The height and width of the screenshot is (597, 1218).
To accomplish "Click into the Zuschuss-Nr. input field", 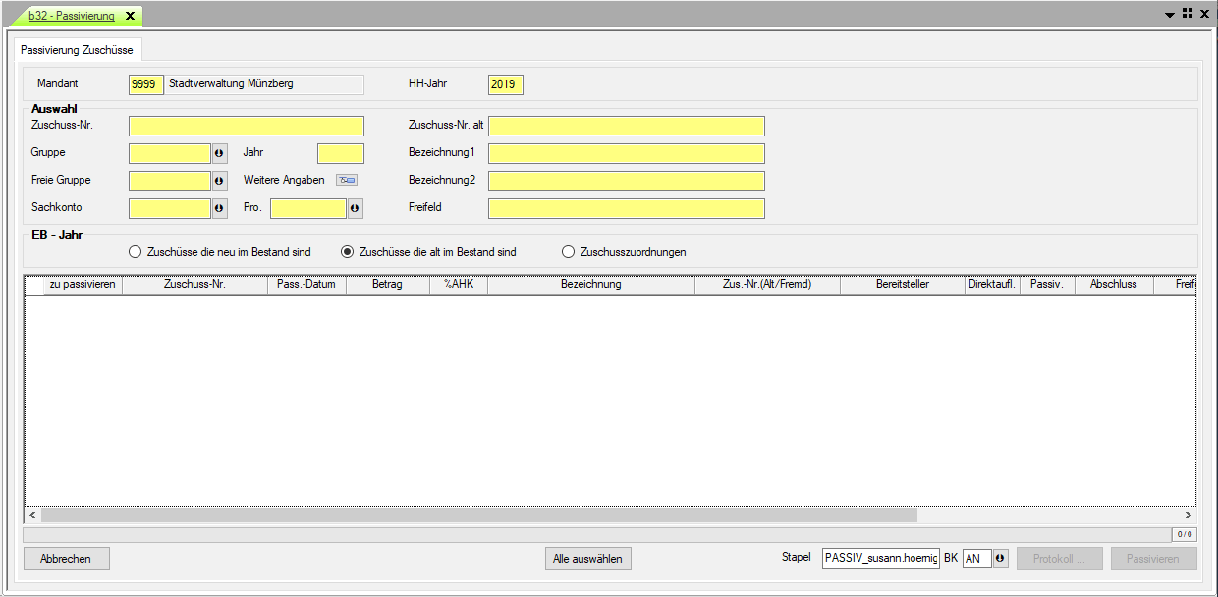I will pyautogui.click(x=246, y=126).
